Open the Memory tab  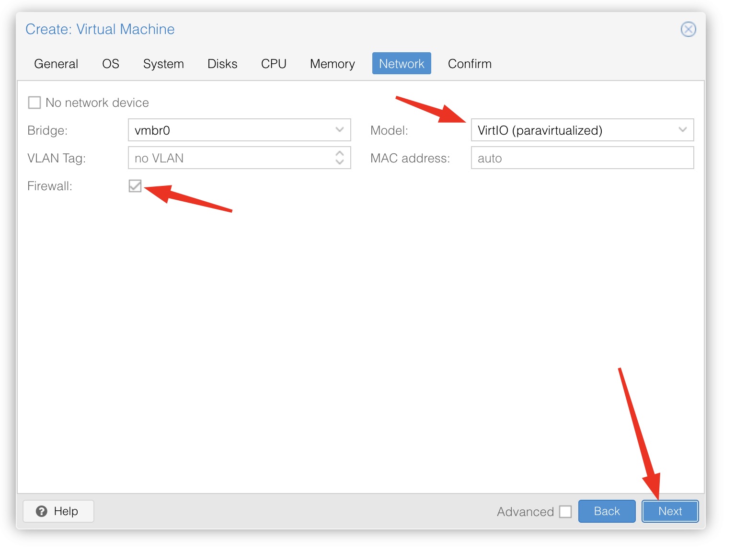332,64
